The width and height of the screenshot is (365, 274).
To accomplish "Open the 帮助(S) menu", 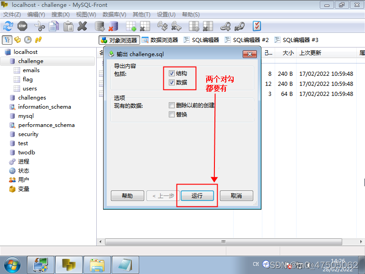I will click(191, 15).
